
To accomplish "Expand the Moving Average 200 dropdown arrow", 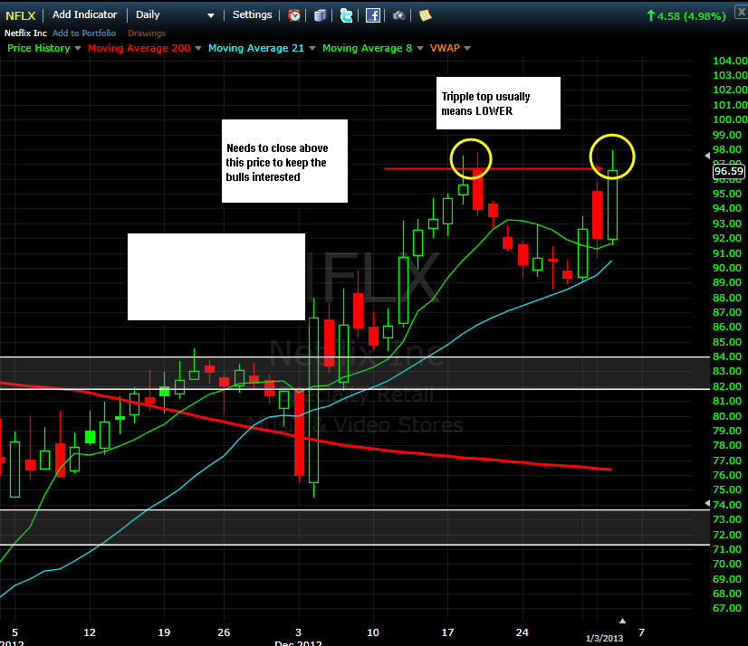I will (198, 48).
